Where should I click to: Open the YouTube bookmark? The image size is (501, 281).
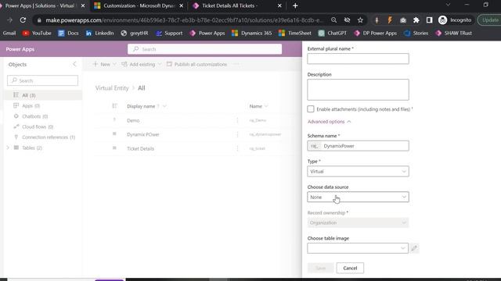pyautogui.click(x=37, y=33)
